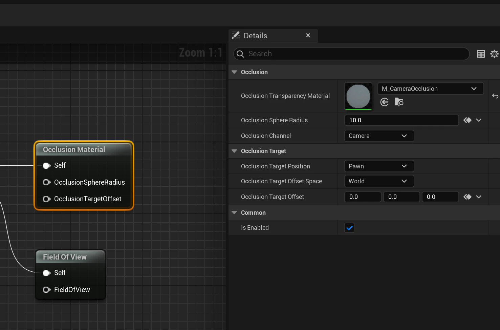Screen dimensions: 500x330
Task: Click the search magnifier icon in Details
Action: coord(240,54)
